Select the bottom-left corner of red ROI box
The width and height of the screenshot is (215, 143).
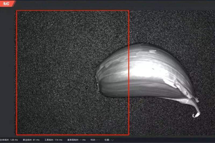coord(17,134)
